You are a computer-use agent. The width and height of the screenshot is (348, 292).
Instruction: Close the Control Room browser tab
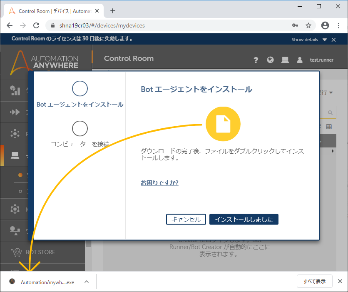[x=97, y=11]
